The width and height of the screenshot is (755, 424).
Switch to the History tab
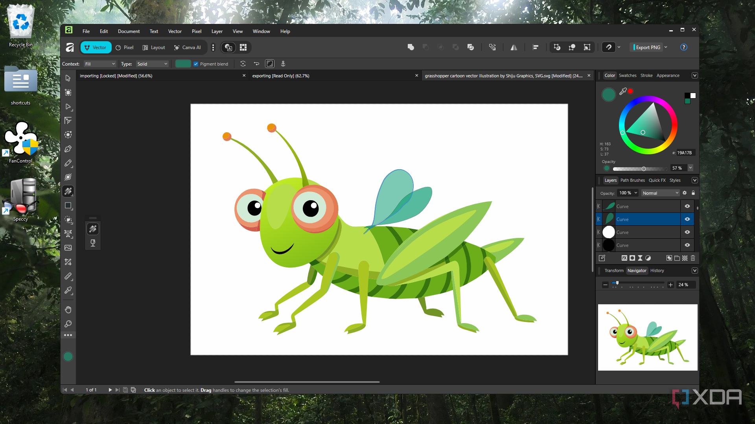pyautogui.click(x=657, y=270)
